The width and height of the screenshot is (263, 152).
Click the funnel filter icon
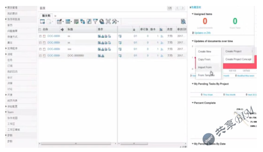coord(95,21)
